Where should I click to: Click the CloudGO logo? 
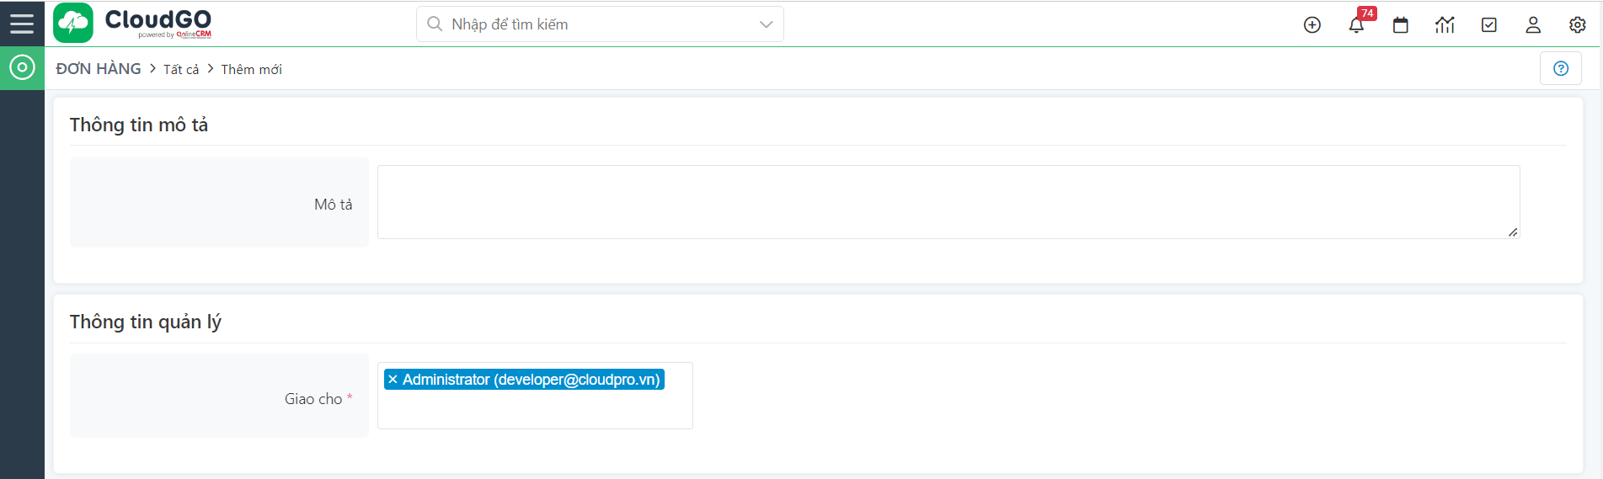[133, 24]
